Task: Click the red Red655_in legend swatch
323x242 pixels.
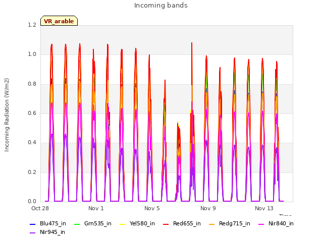Action: click(166, 224)
